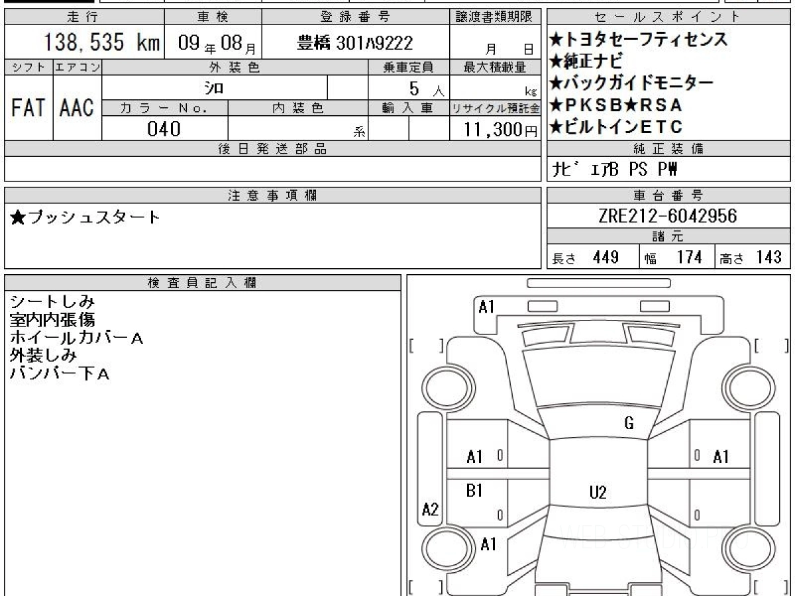The width and height of the screenshot is (795, 596).
Task: Select the mileage value 138,535 km
Action: point(101,43)
